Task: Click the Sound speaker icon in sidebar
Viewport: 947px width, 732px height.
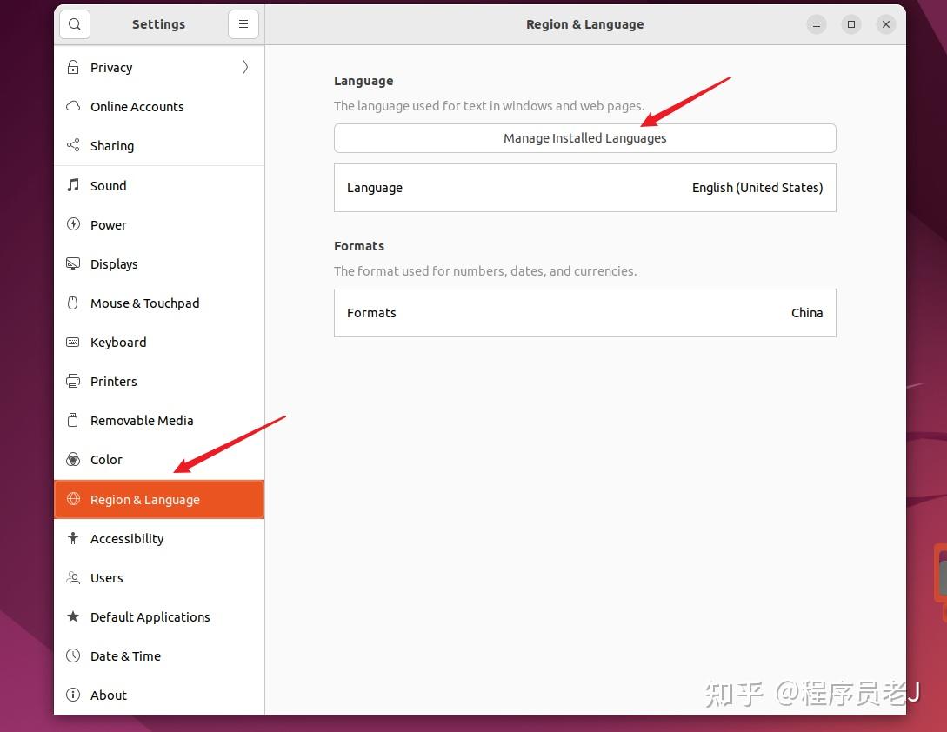Action: tap(73, 185)
